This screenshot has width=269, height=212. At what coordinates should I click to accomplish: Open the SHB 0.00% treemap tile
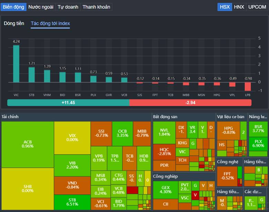pyautogui.click(x=28, y=189)
